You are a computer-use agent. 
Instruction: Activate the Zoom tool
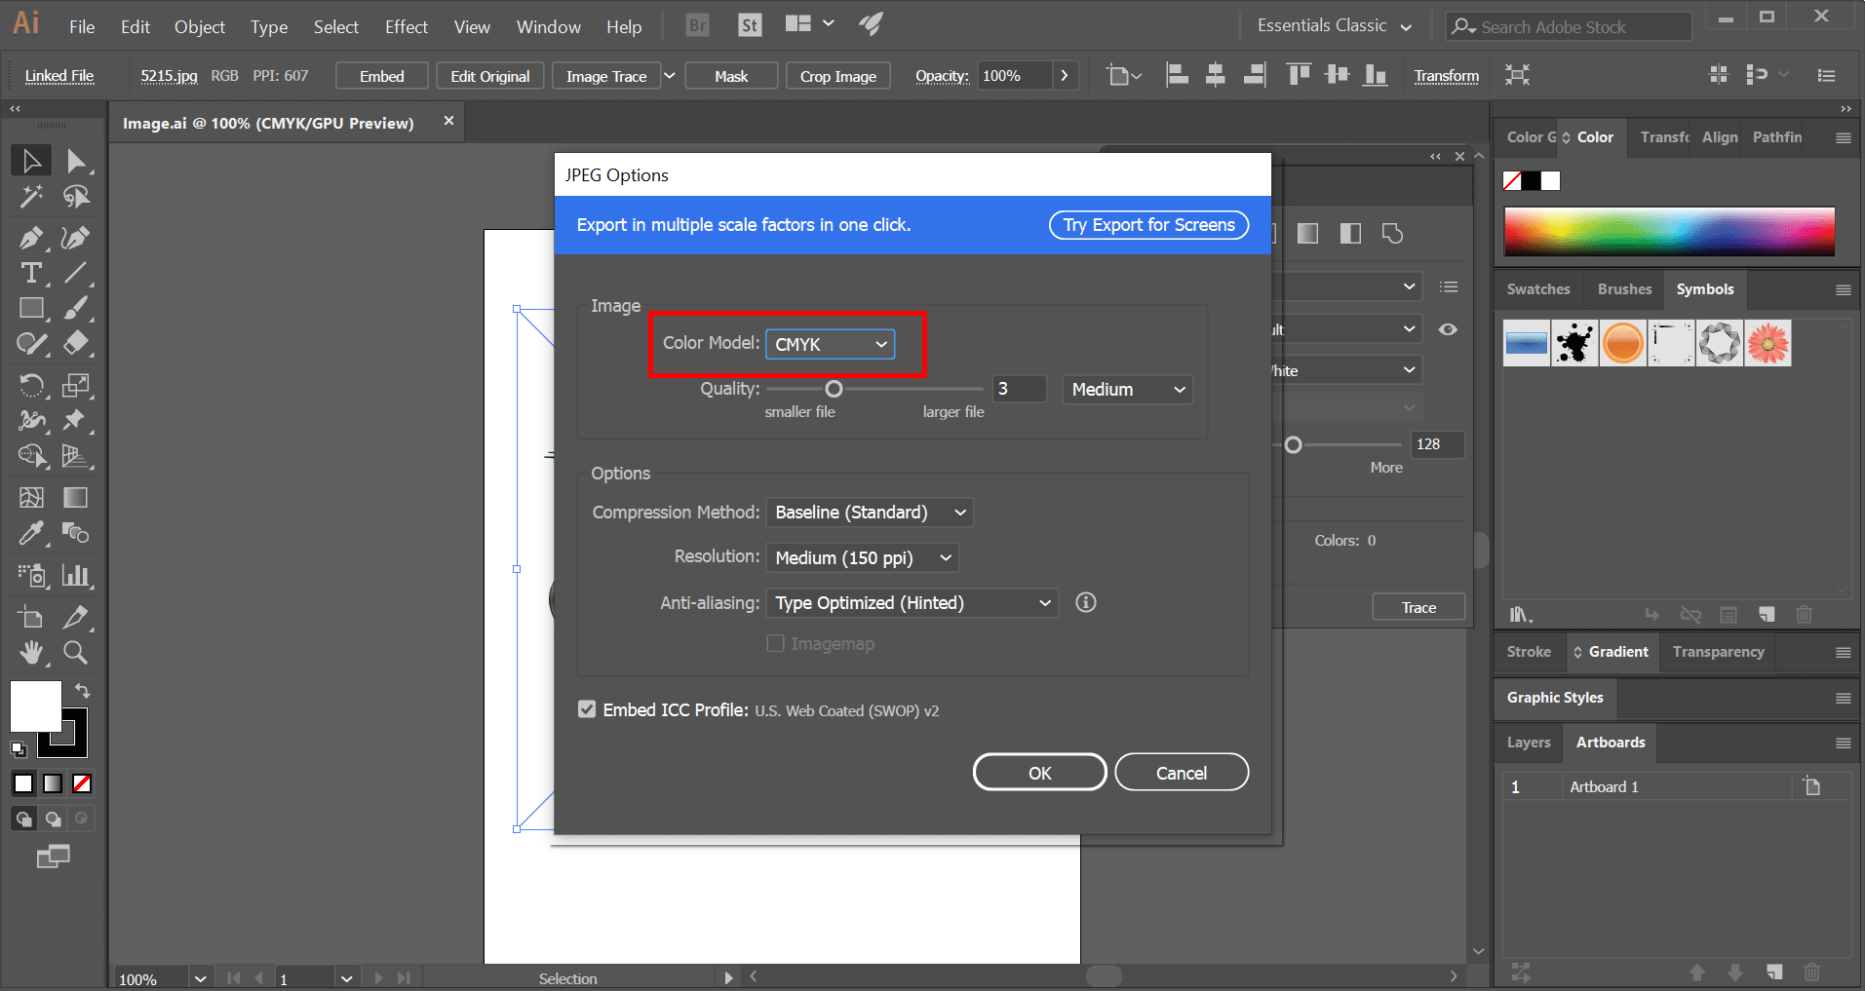(75, 653)
